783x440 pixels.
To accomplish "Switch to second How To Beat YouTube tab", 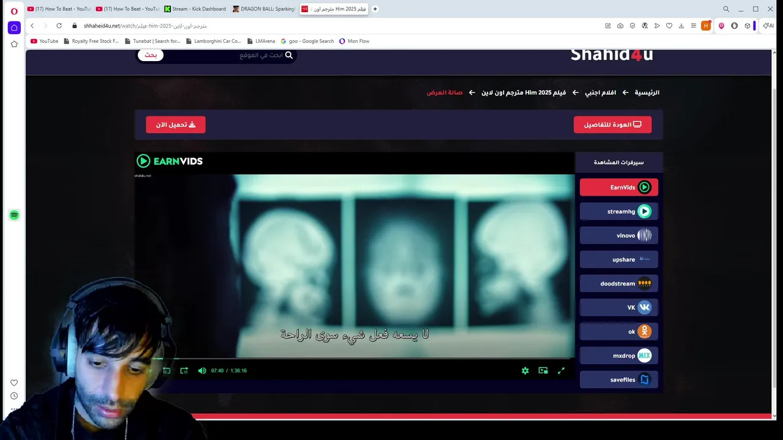I will [x=127, y=9].
